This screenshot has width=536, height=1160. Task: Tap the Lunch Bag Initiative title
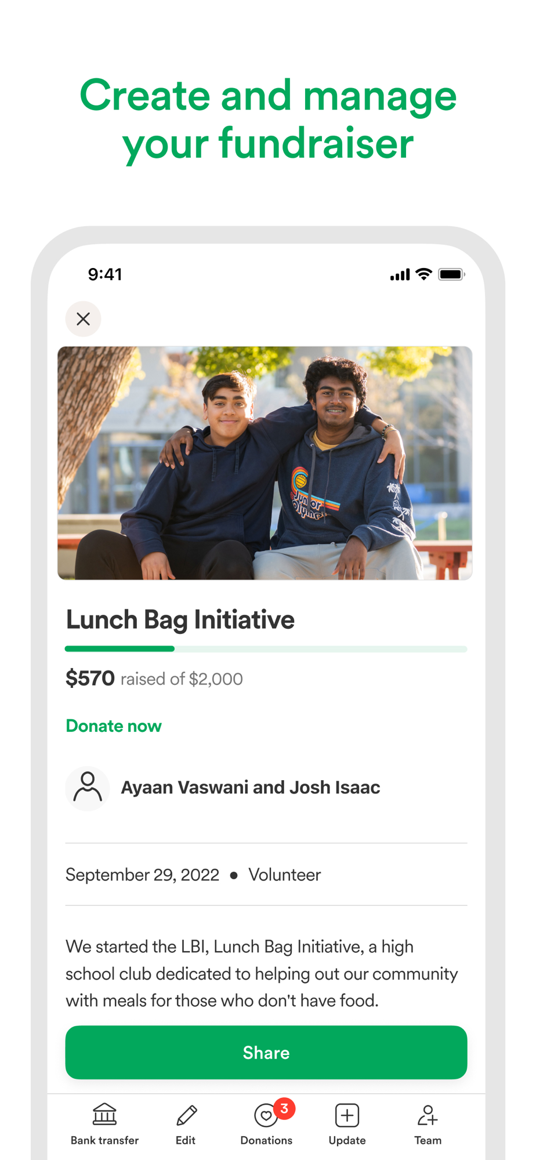point(180,619)
